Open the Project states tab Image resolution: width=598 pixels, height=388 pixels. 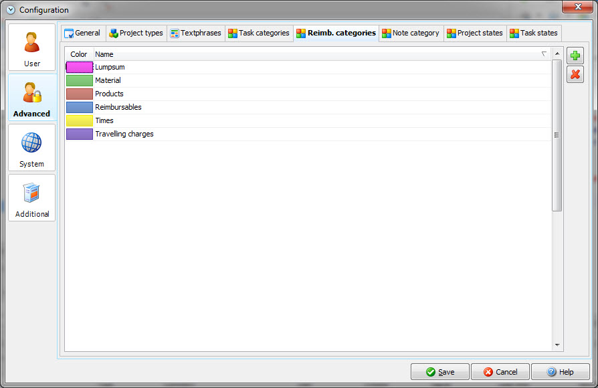[474, 33]
